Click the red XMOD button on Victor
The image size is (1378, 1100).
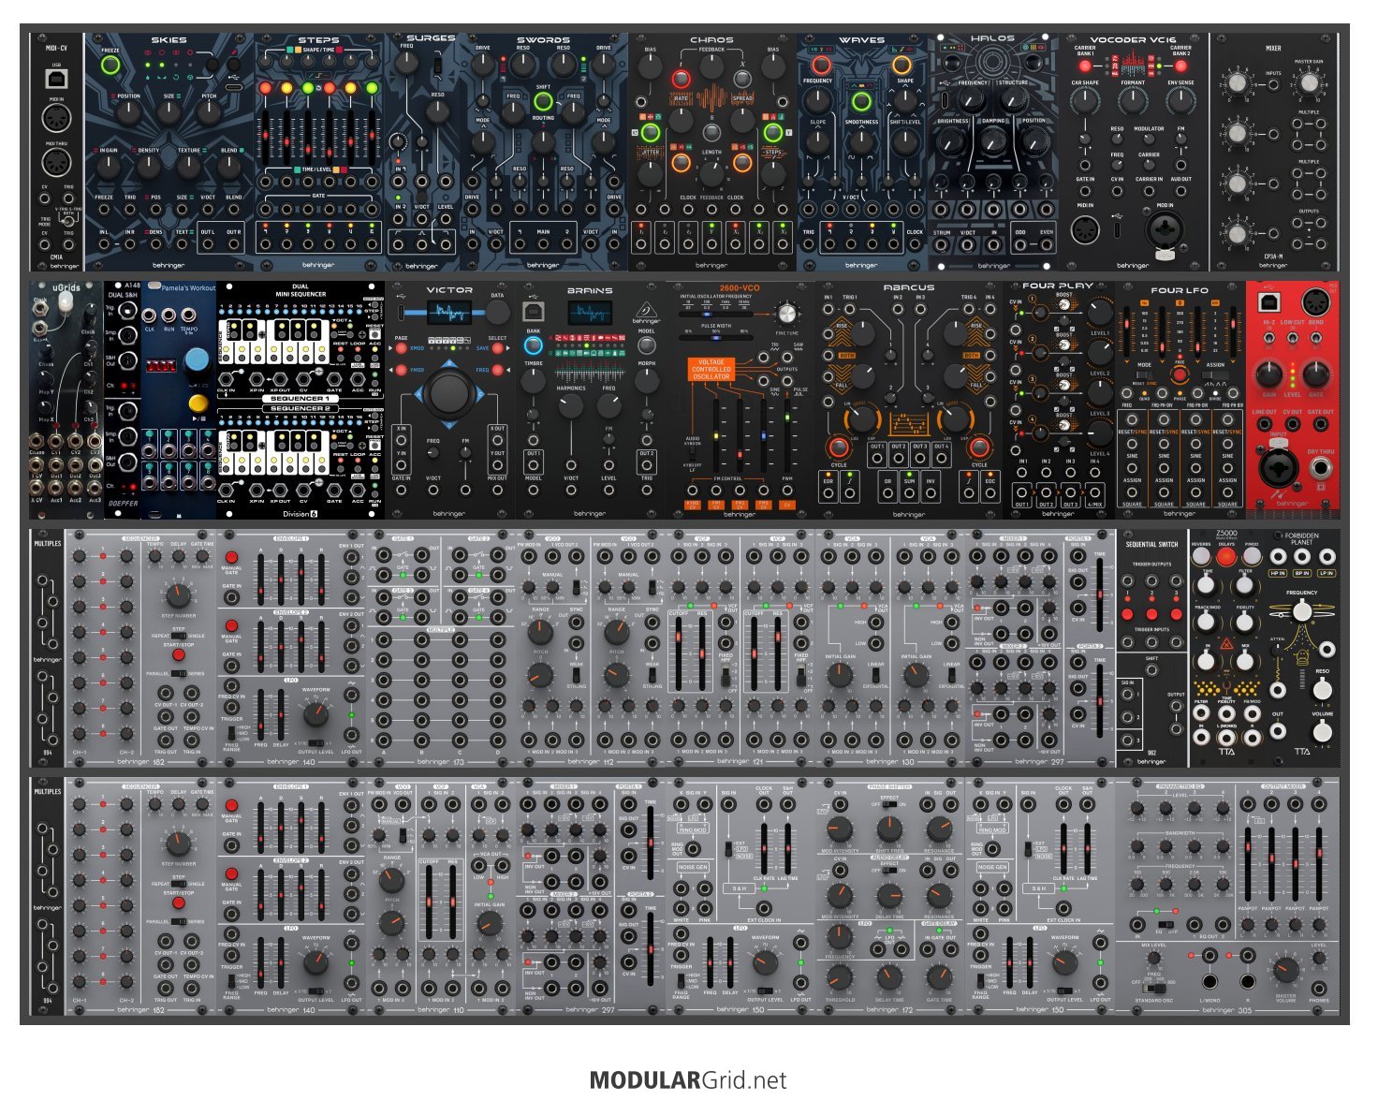402,348
